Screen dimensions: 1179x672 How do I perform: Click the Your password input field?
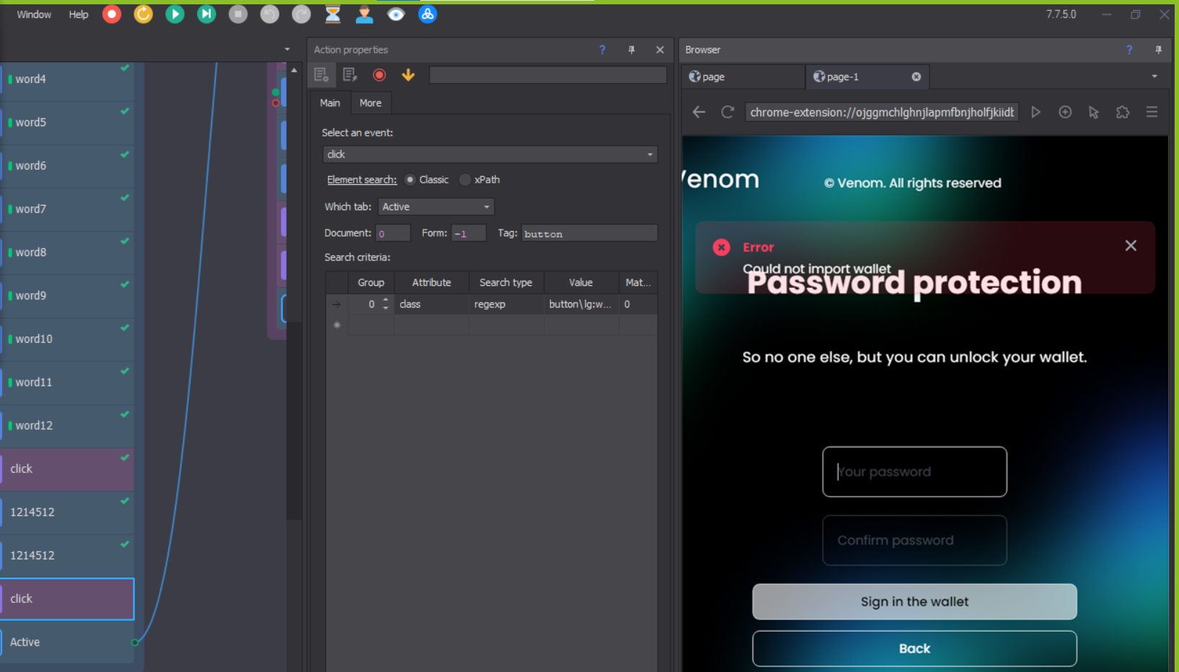click(914, 472)
